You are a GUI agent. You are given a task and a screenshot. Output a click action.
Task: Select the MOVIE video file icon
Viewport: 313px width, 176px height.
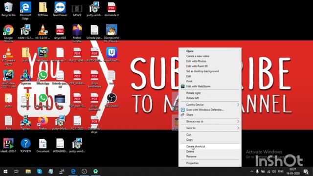point(77,11)
